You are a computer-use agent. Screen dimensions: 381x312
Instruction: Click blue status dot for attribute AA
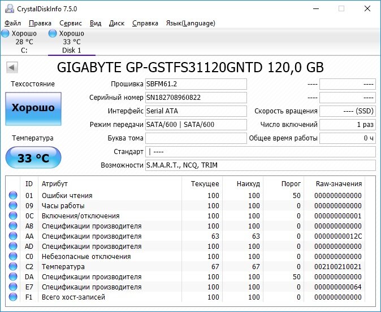(x=13, y=236)
